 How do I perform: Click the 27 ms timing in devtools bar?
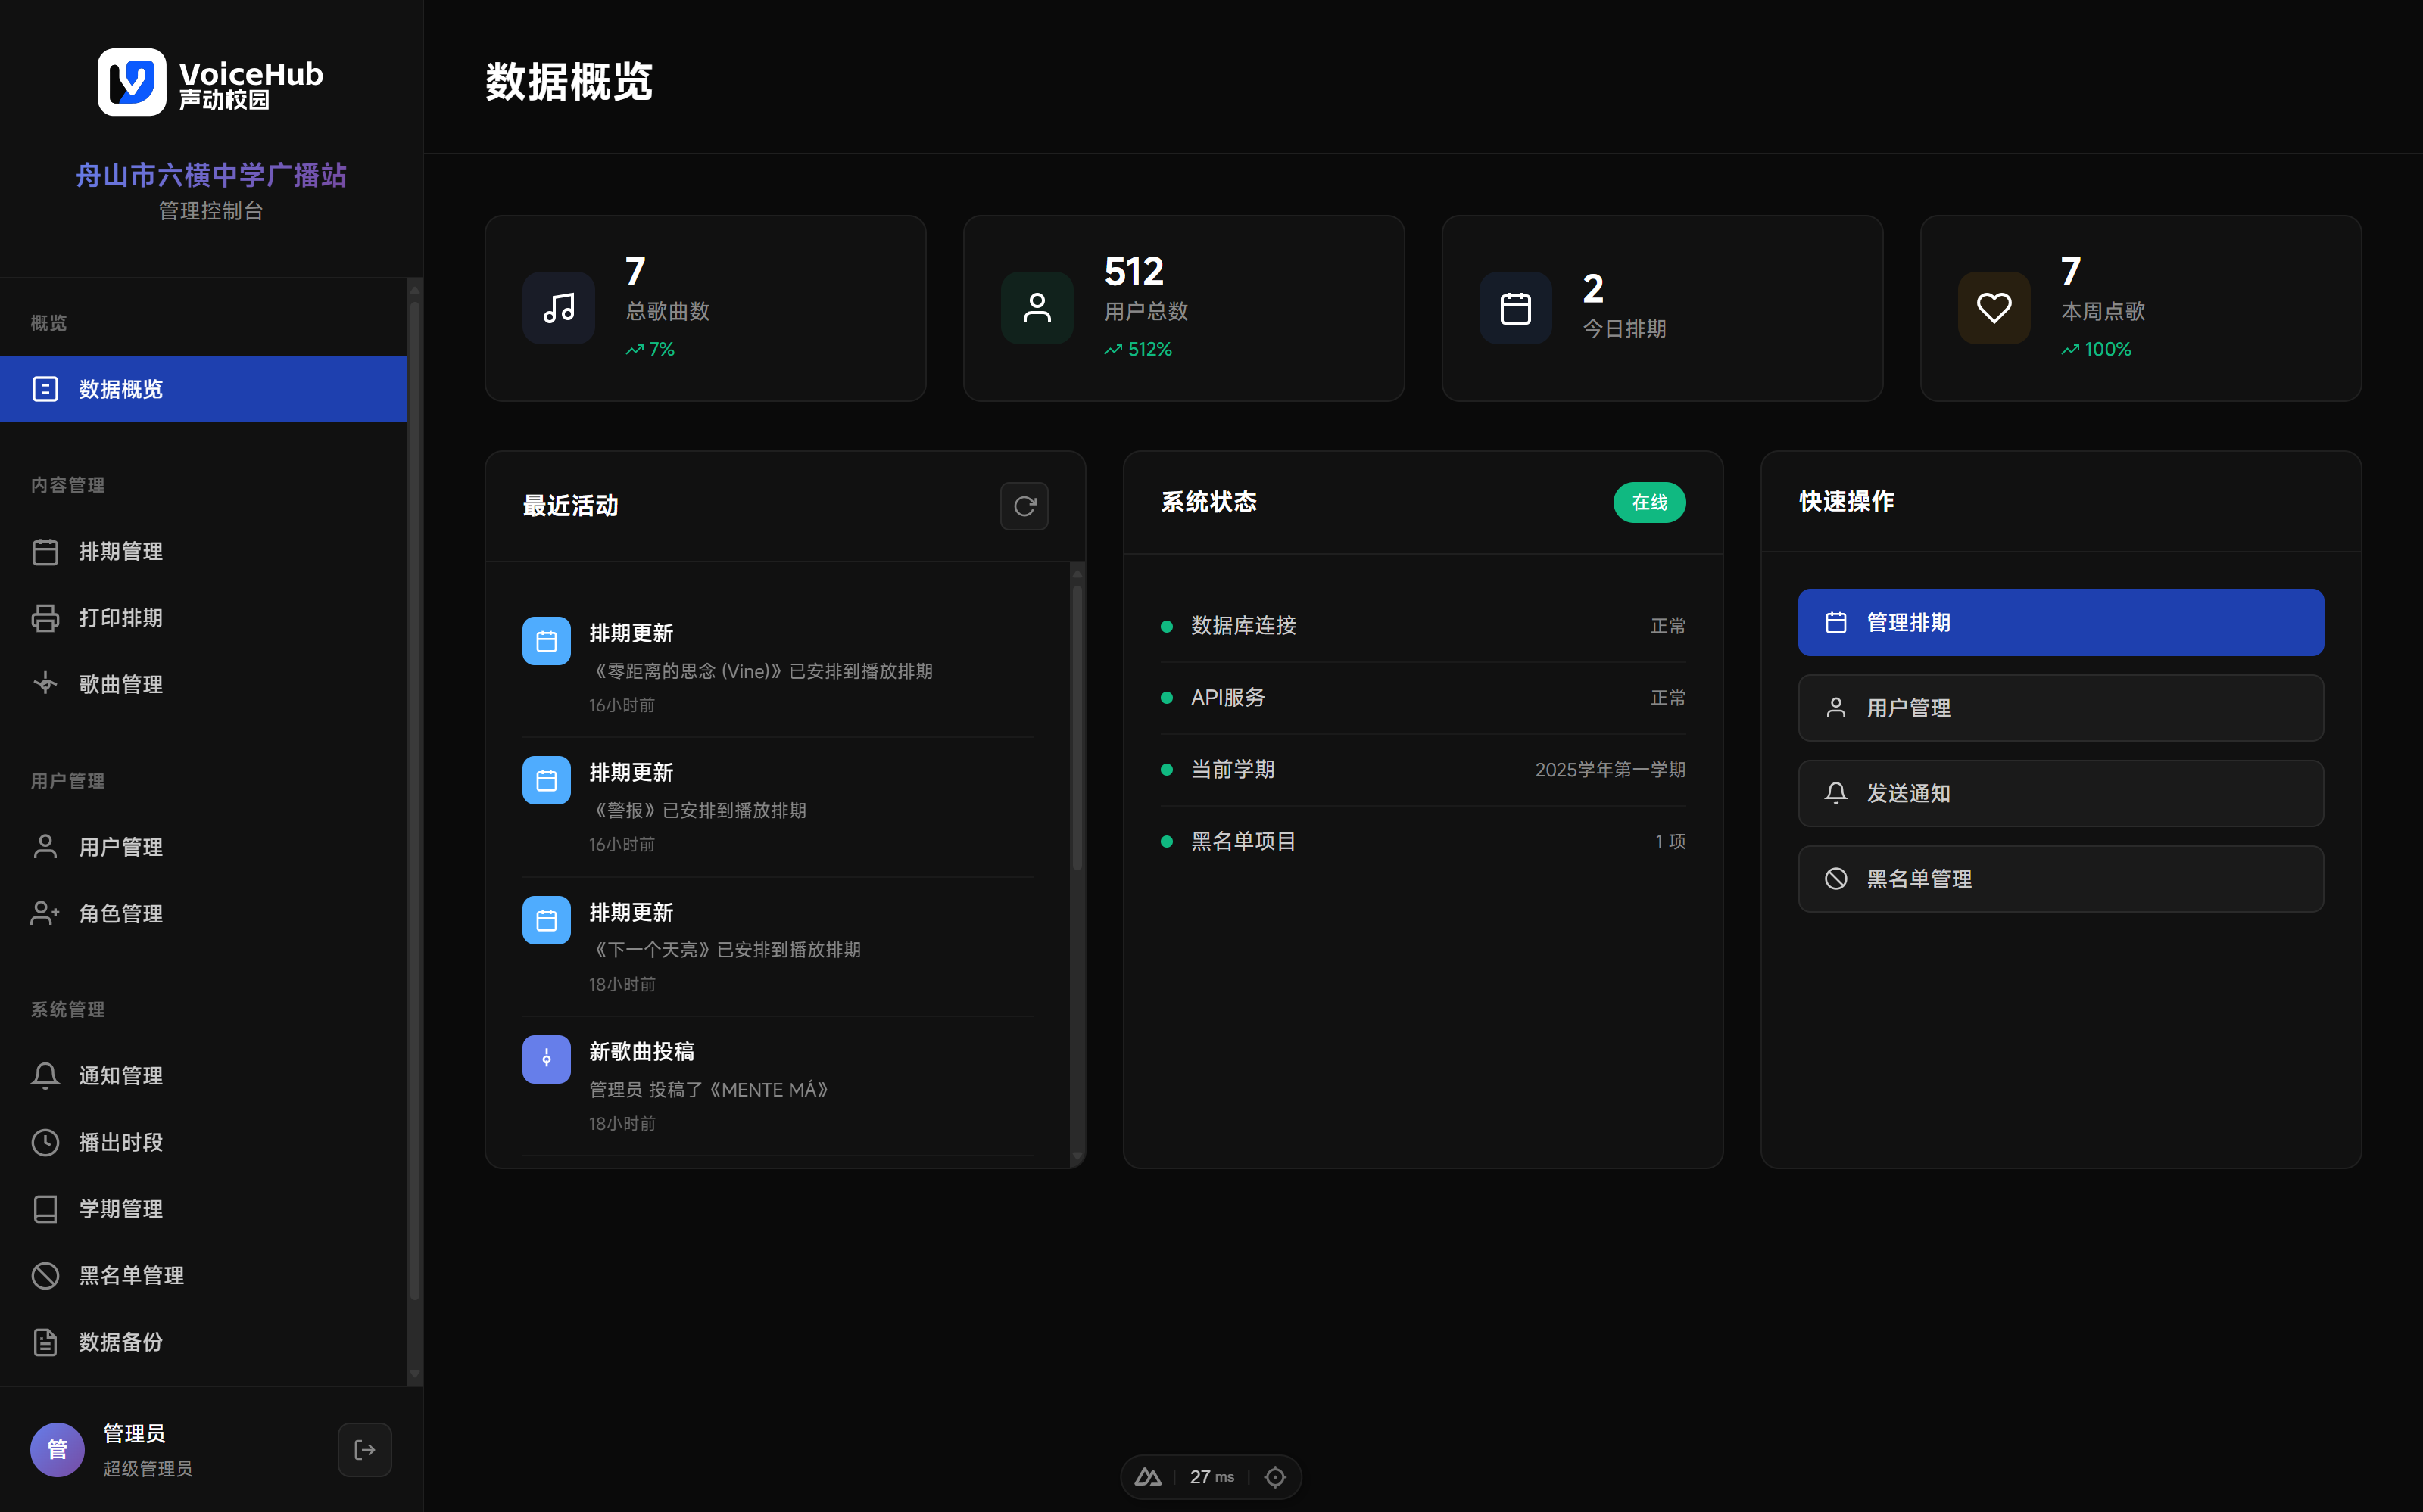pyautogui.click(x=1211, y=1477)
